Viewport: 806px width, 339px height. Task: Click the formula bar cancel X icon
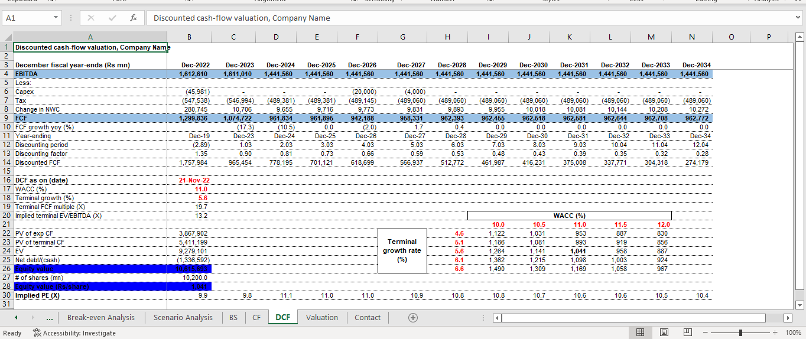[x=91, y=18]
